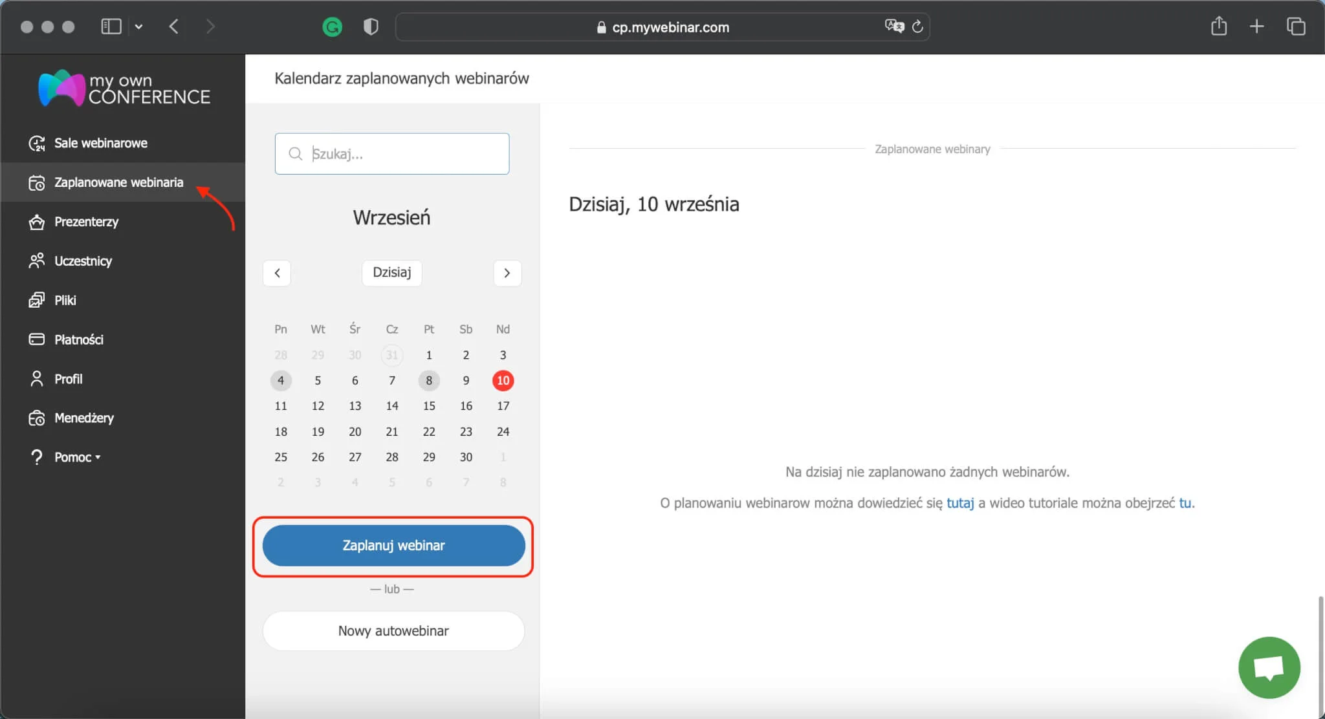
Task: Open the tutaj link about planning webinars
Action: [x=959, y=502]
